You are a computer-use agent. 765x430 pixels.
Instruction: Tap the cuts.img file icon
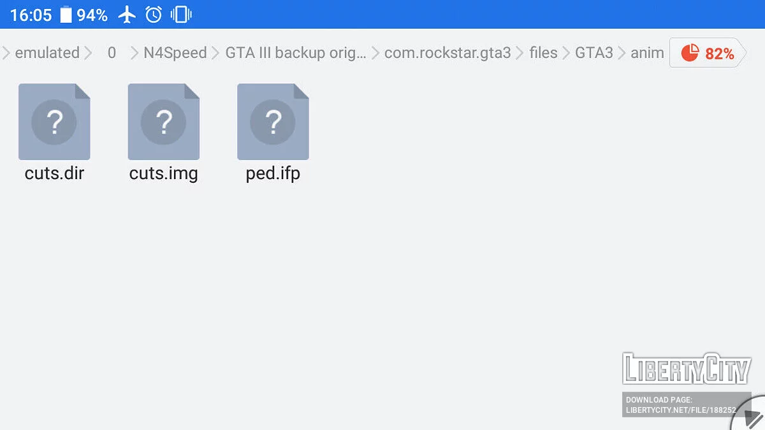coord(164,122)
